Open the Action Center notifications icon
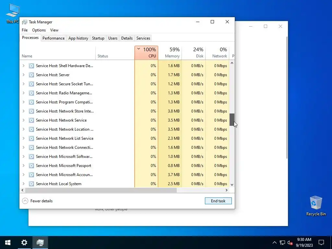Image resolution: width=332 pixels, height=249 pixels. pos(321,243)
